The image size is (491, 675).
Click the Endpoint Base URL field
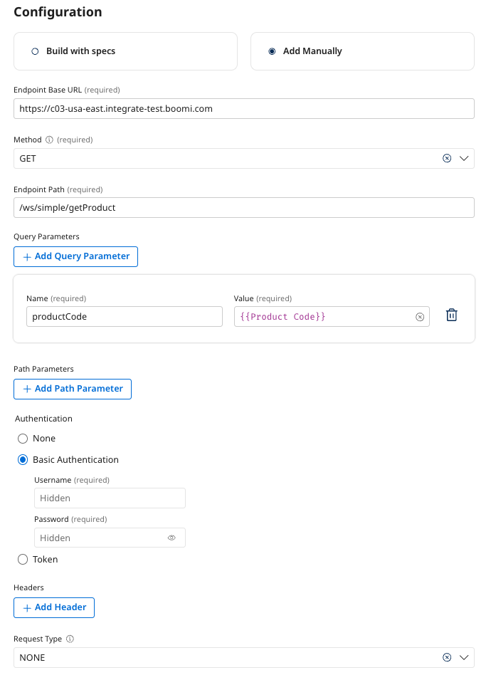click(x=244, y=108)
